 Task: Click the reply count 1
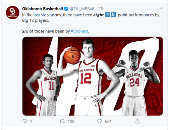tap(31, 122)
